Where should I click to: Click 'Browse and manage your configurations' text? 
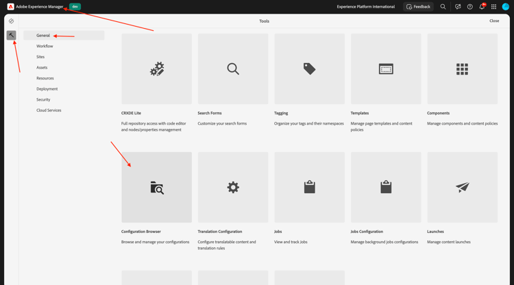tap(155, 242)
